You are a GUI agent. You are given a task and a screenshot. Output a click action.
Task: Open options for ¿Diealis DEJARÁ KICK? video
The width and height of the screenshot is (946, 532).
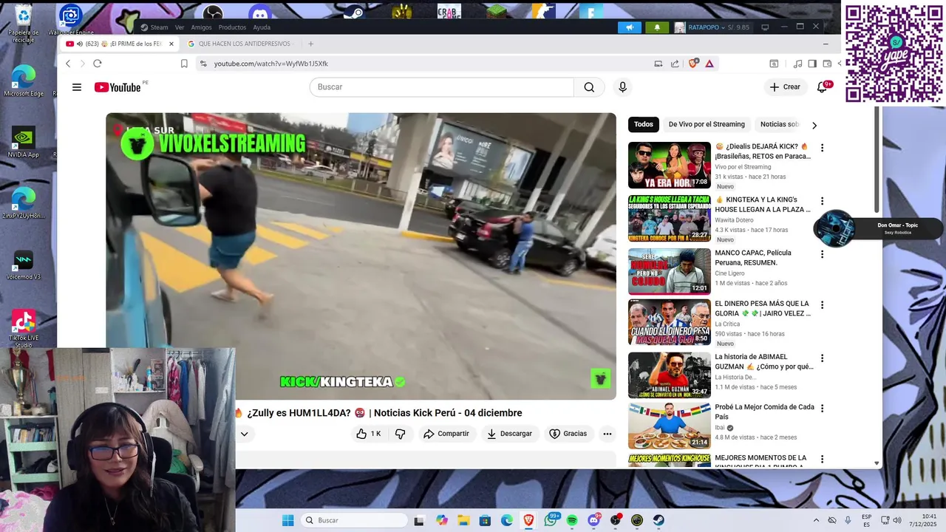pyautogui.click(x=822, y=148)
